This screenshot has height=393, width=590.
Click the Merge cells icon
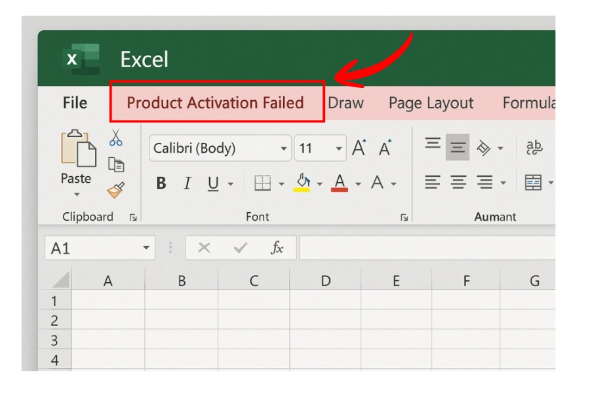click(x=533, y=182)
